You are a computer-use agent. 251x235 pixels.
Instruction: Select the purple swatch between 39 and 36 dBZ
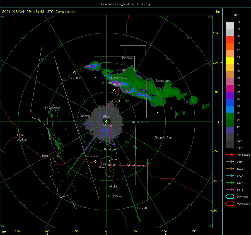(x=230, y=95)
